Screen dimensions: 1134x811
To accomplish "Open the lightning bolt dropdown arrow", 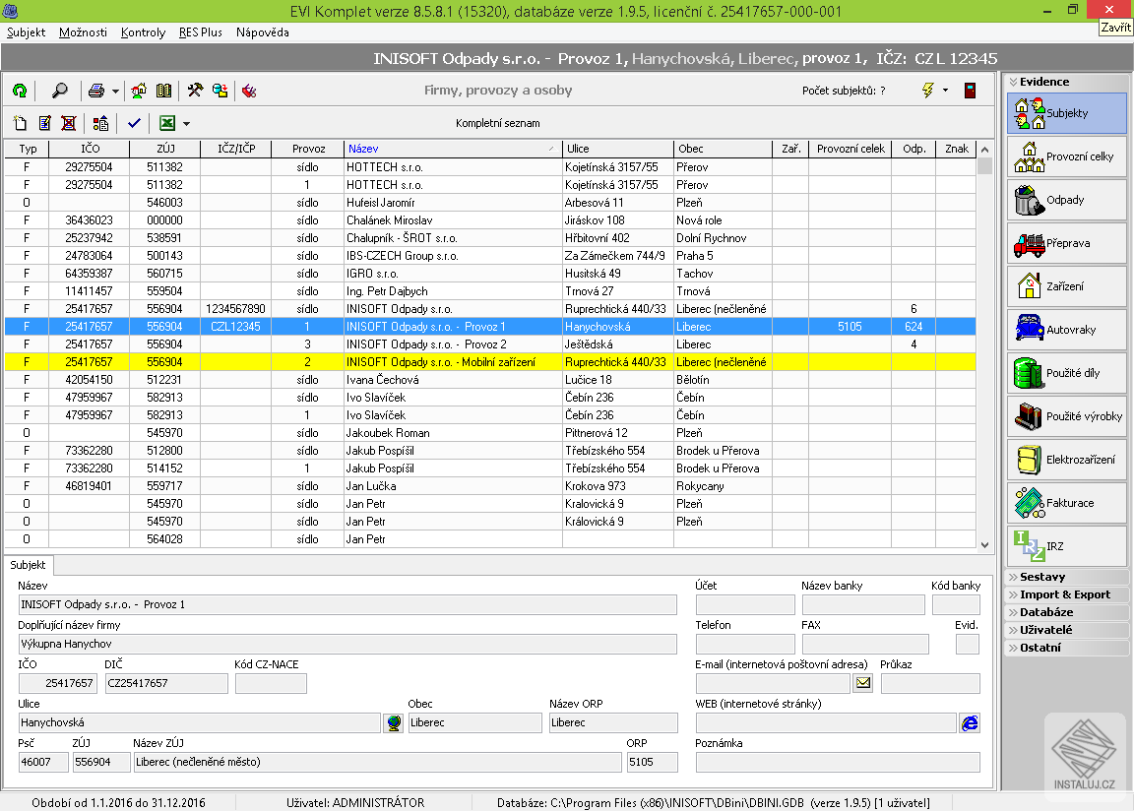I will click(945, 91).
